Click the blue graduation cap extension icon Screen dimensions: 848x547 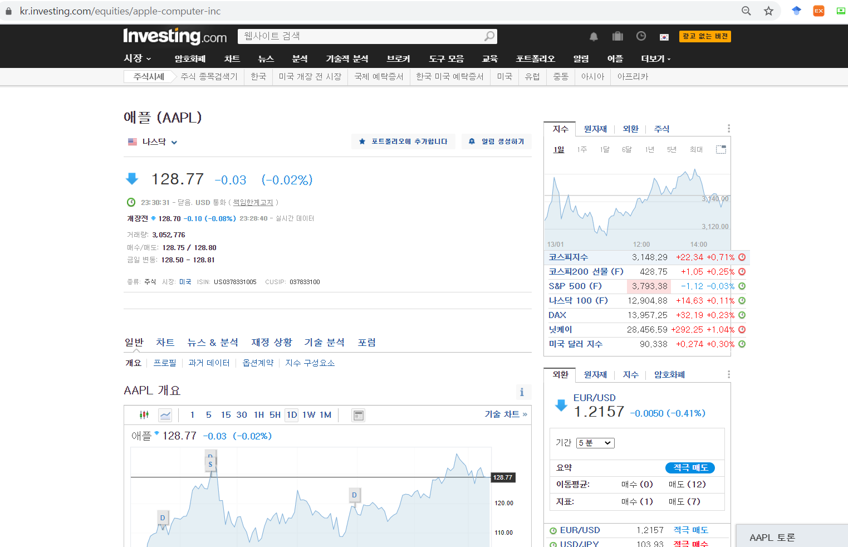pyautogui.click(x=796, y=11)
